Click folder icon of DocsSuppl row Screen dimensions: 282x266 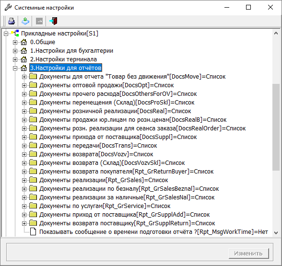coord(33,137)
